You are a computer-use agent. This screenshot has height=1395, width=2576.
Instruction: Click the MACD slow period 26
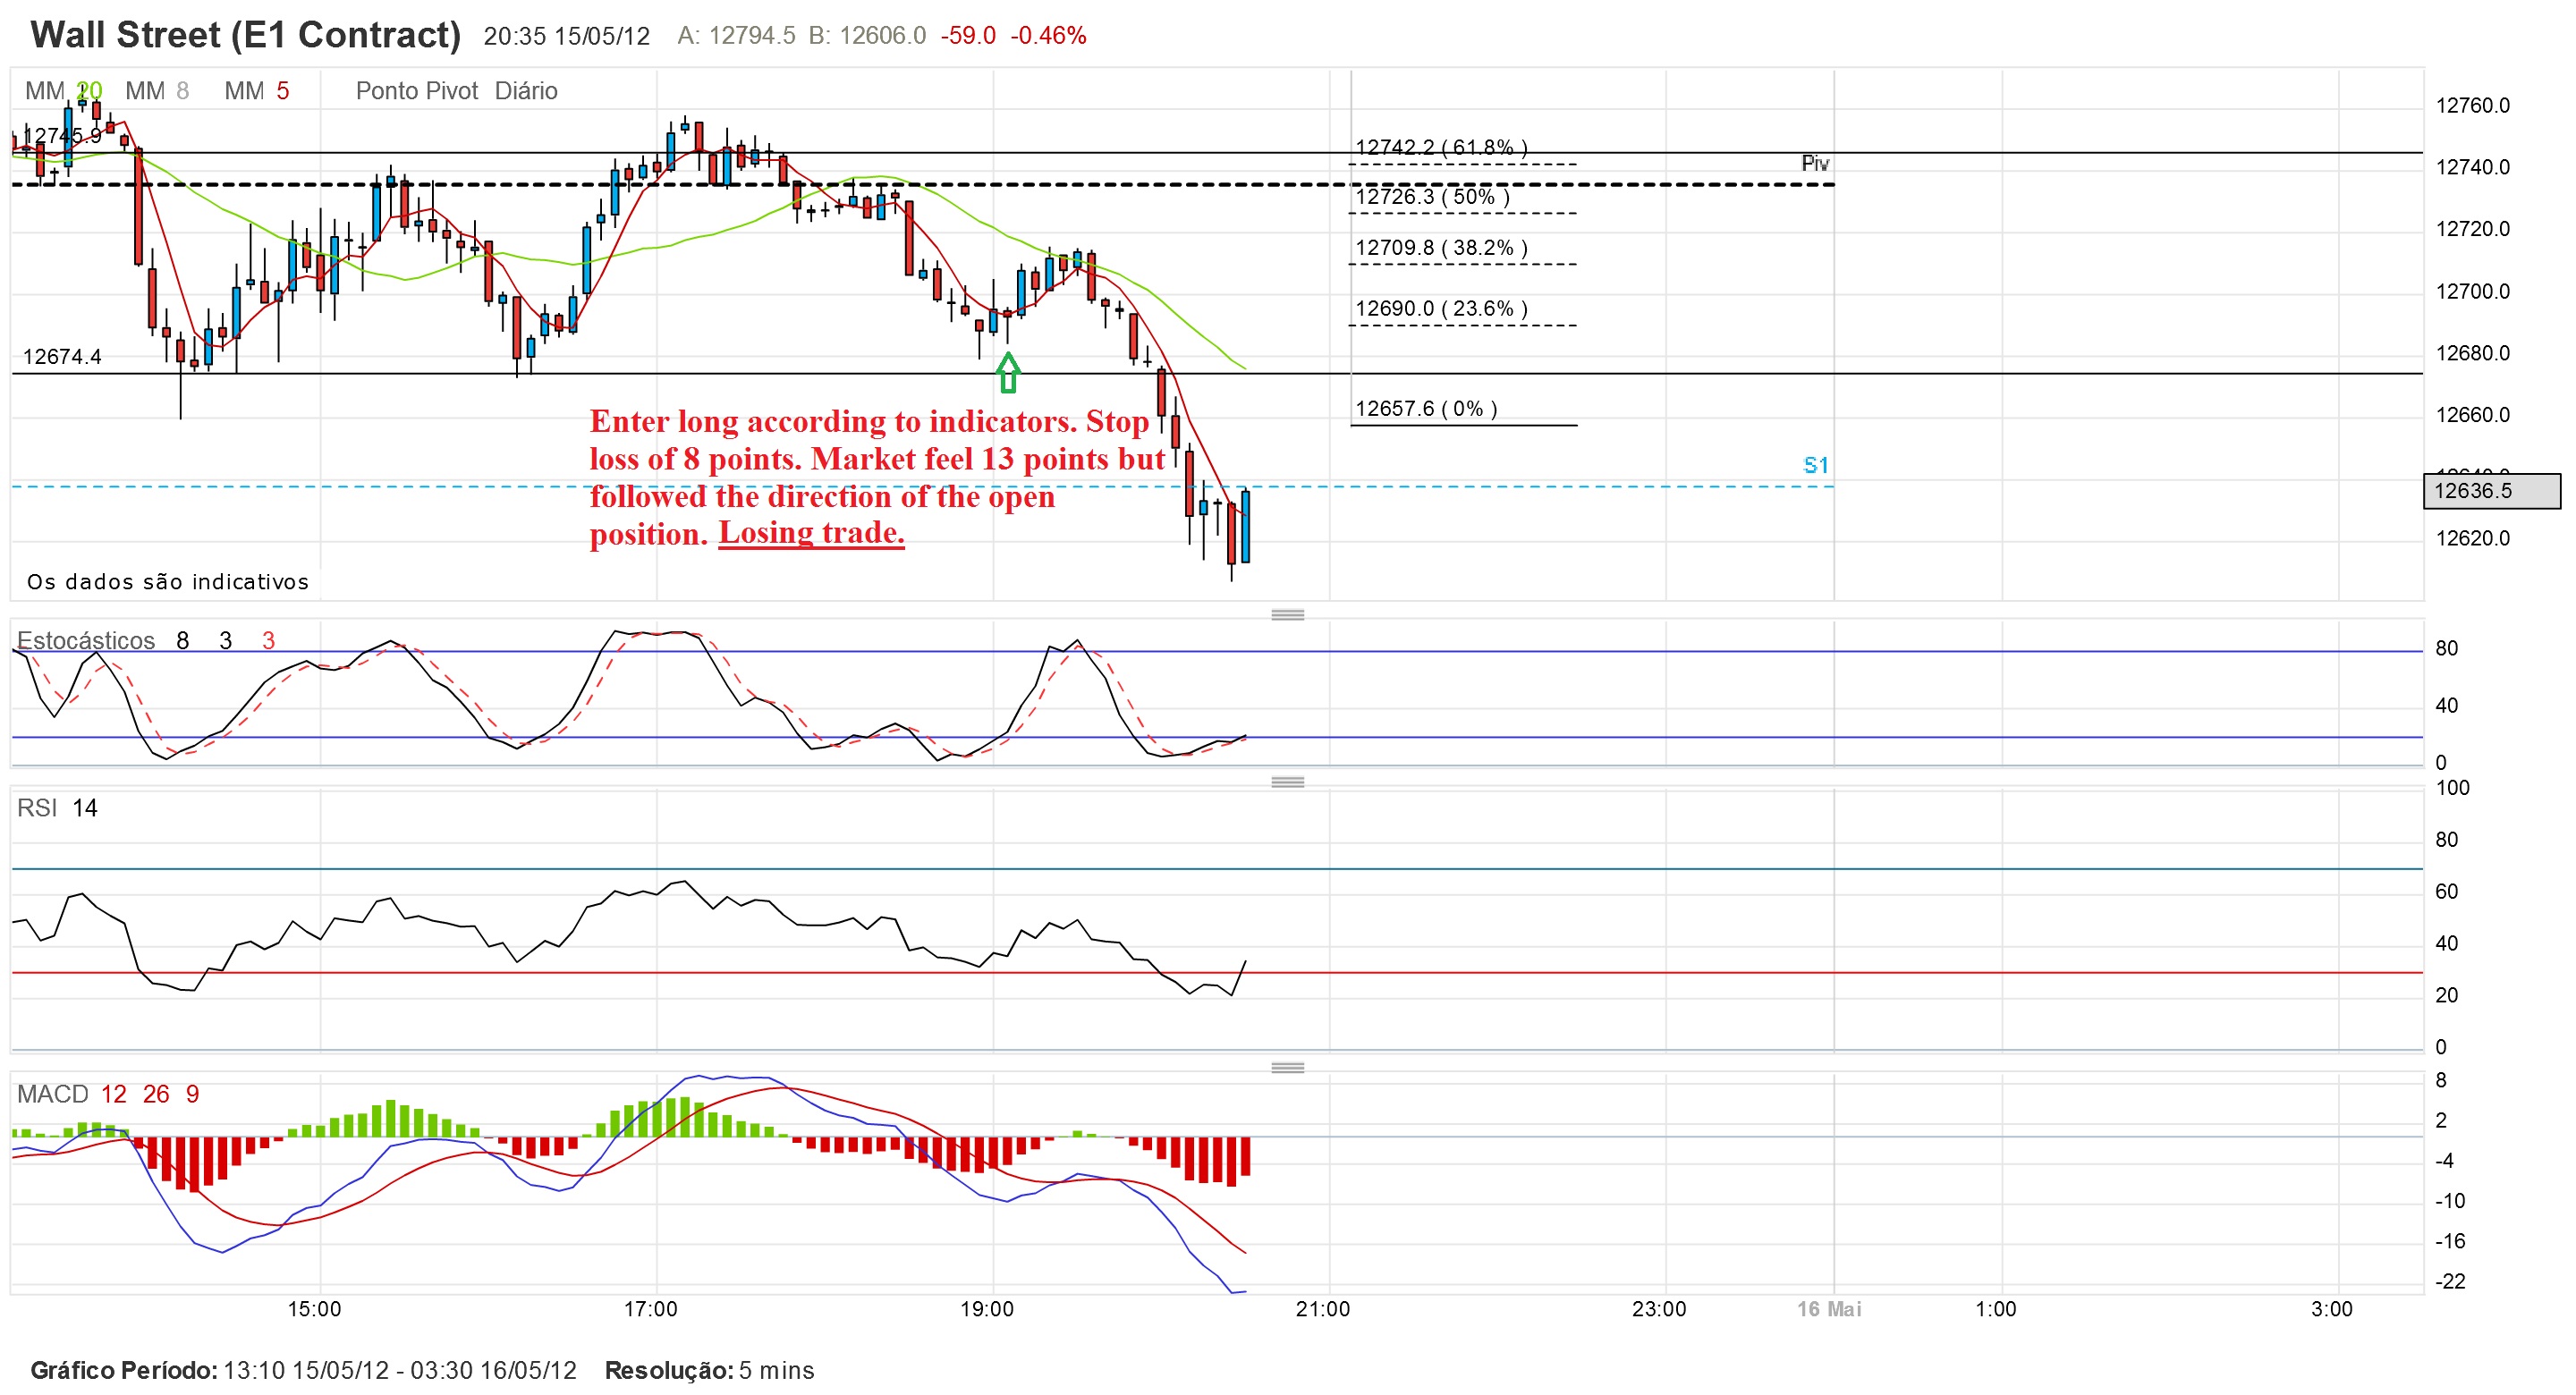[x=156, y=1094]
